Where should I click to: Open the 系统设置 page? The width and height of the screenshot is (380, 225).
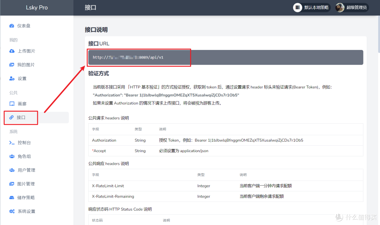36,211
